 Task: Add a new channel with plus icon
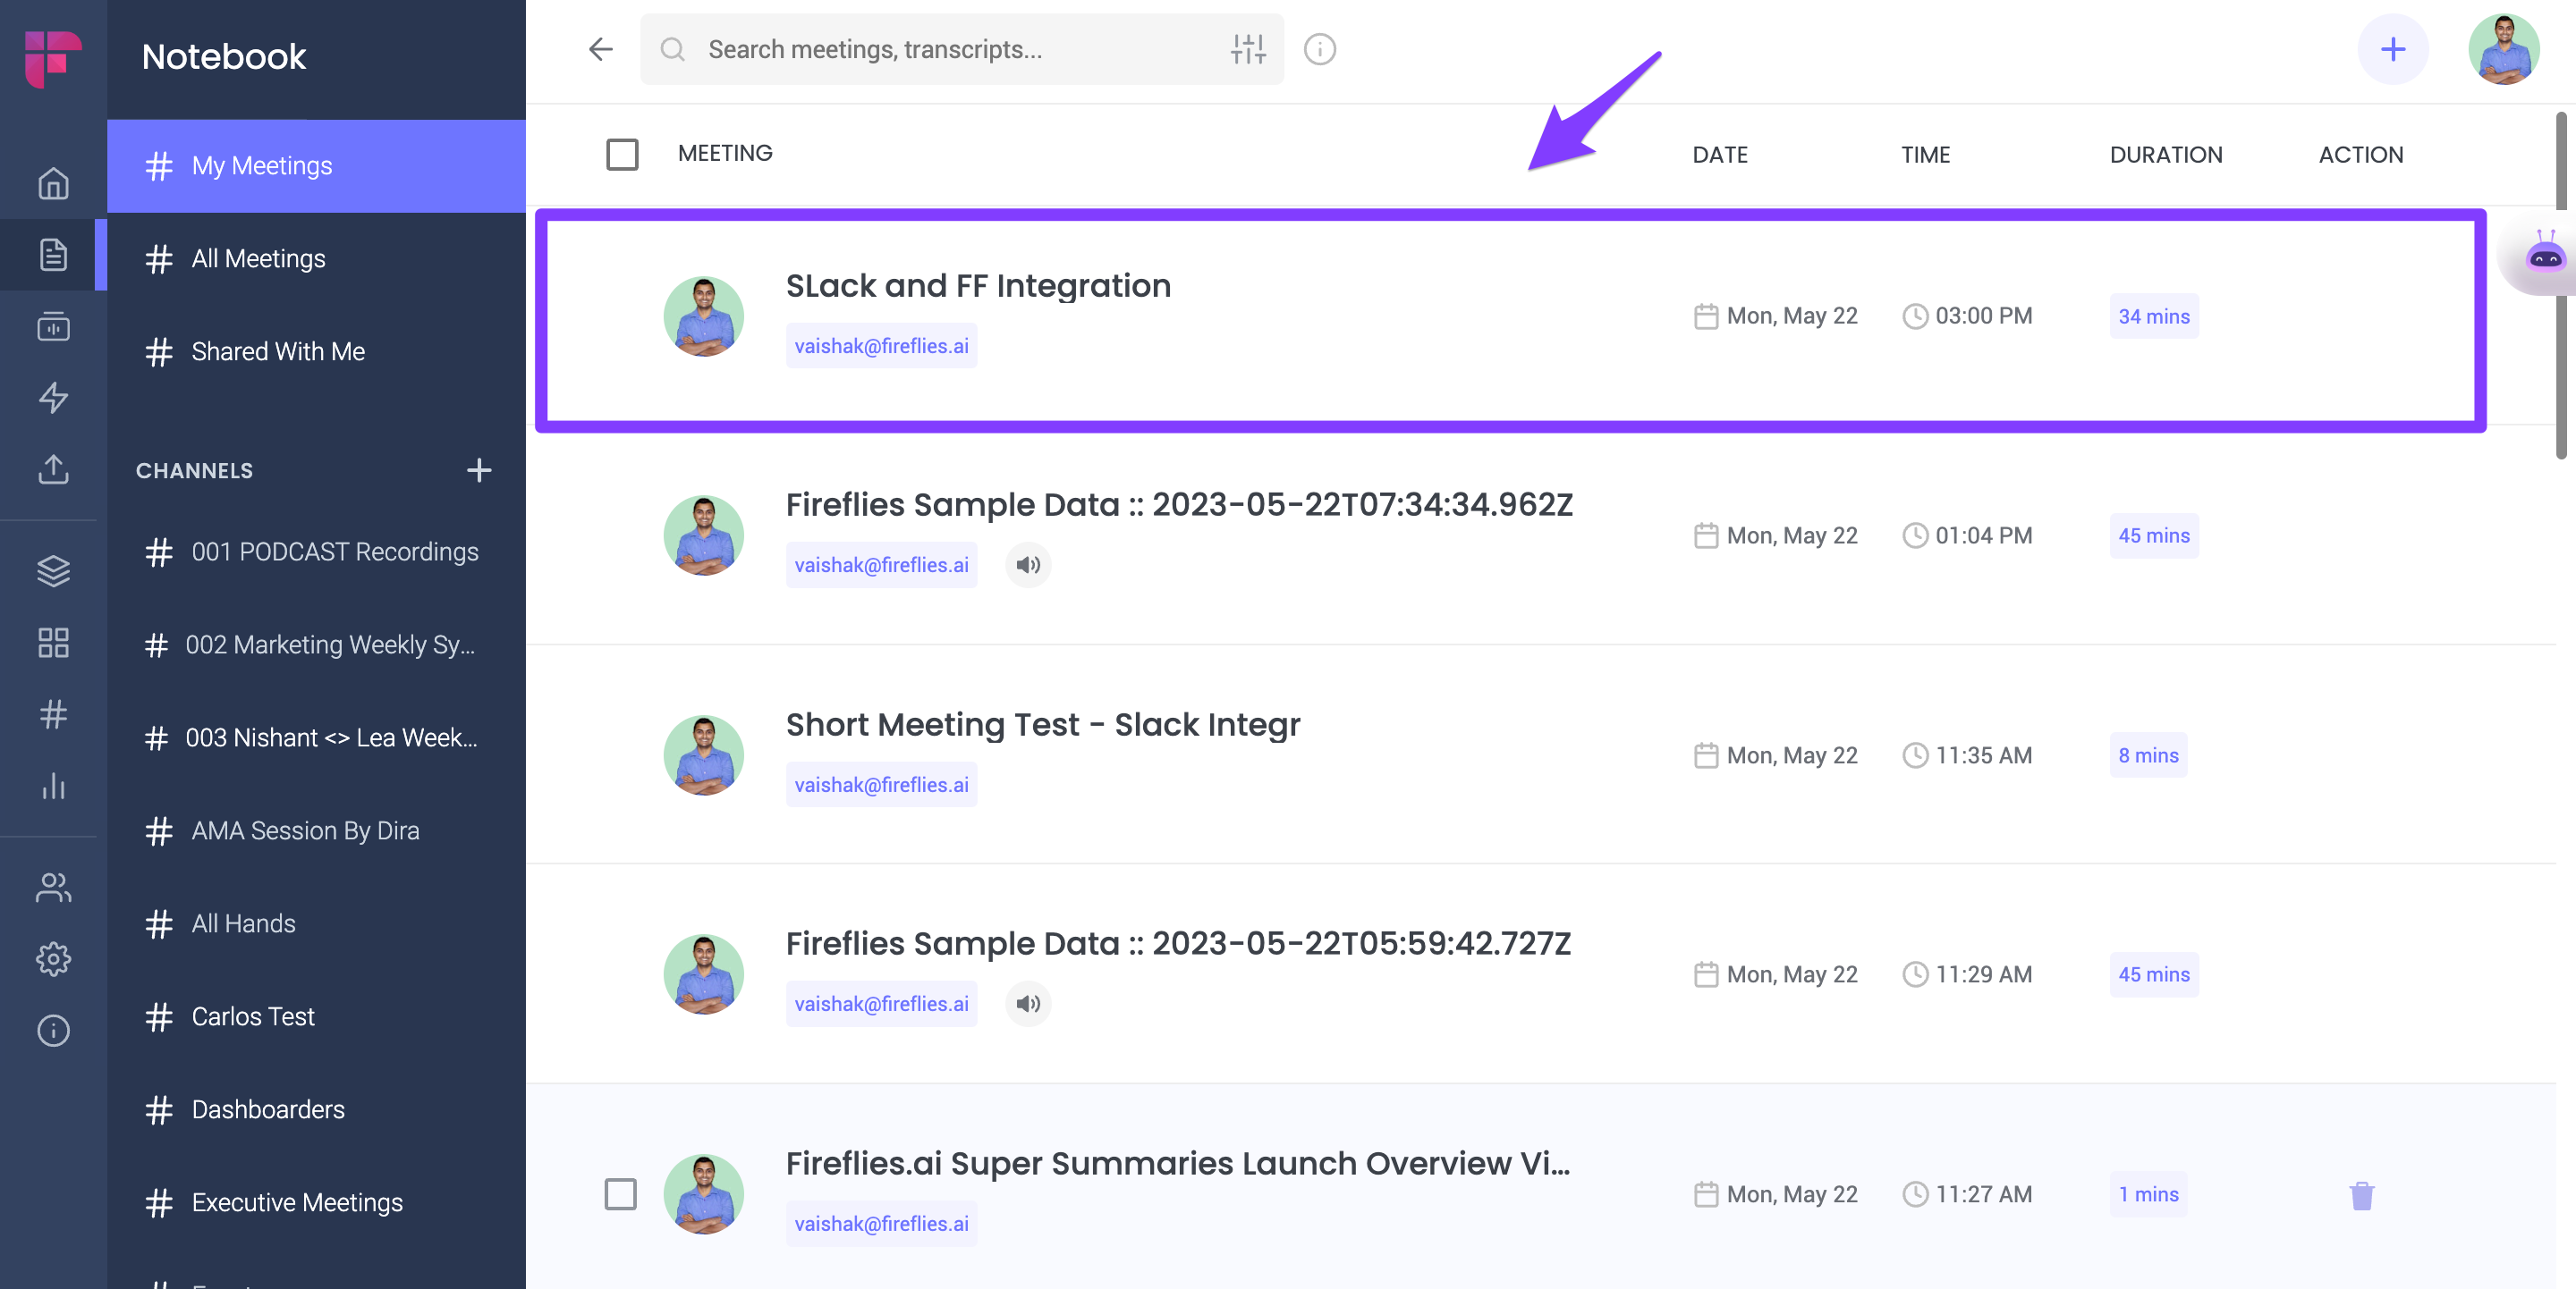(x=479, y=470)
